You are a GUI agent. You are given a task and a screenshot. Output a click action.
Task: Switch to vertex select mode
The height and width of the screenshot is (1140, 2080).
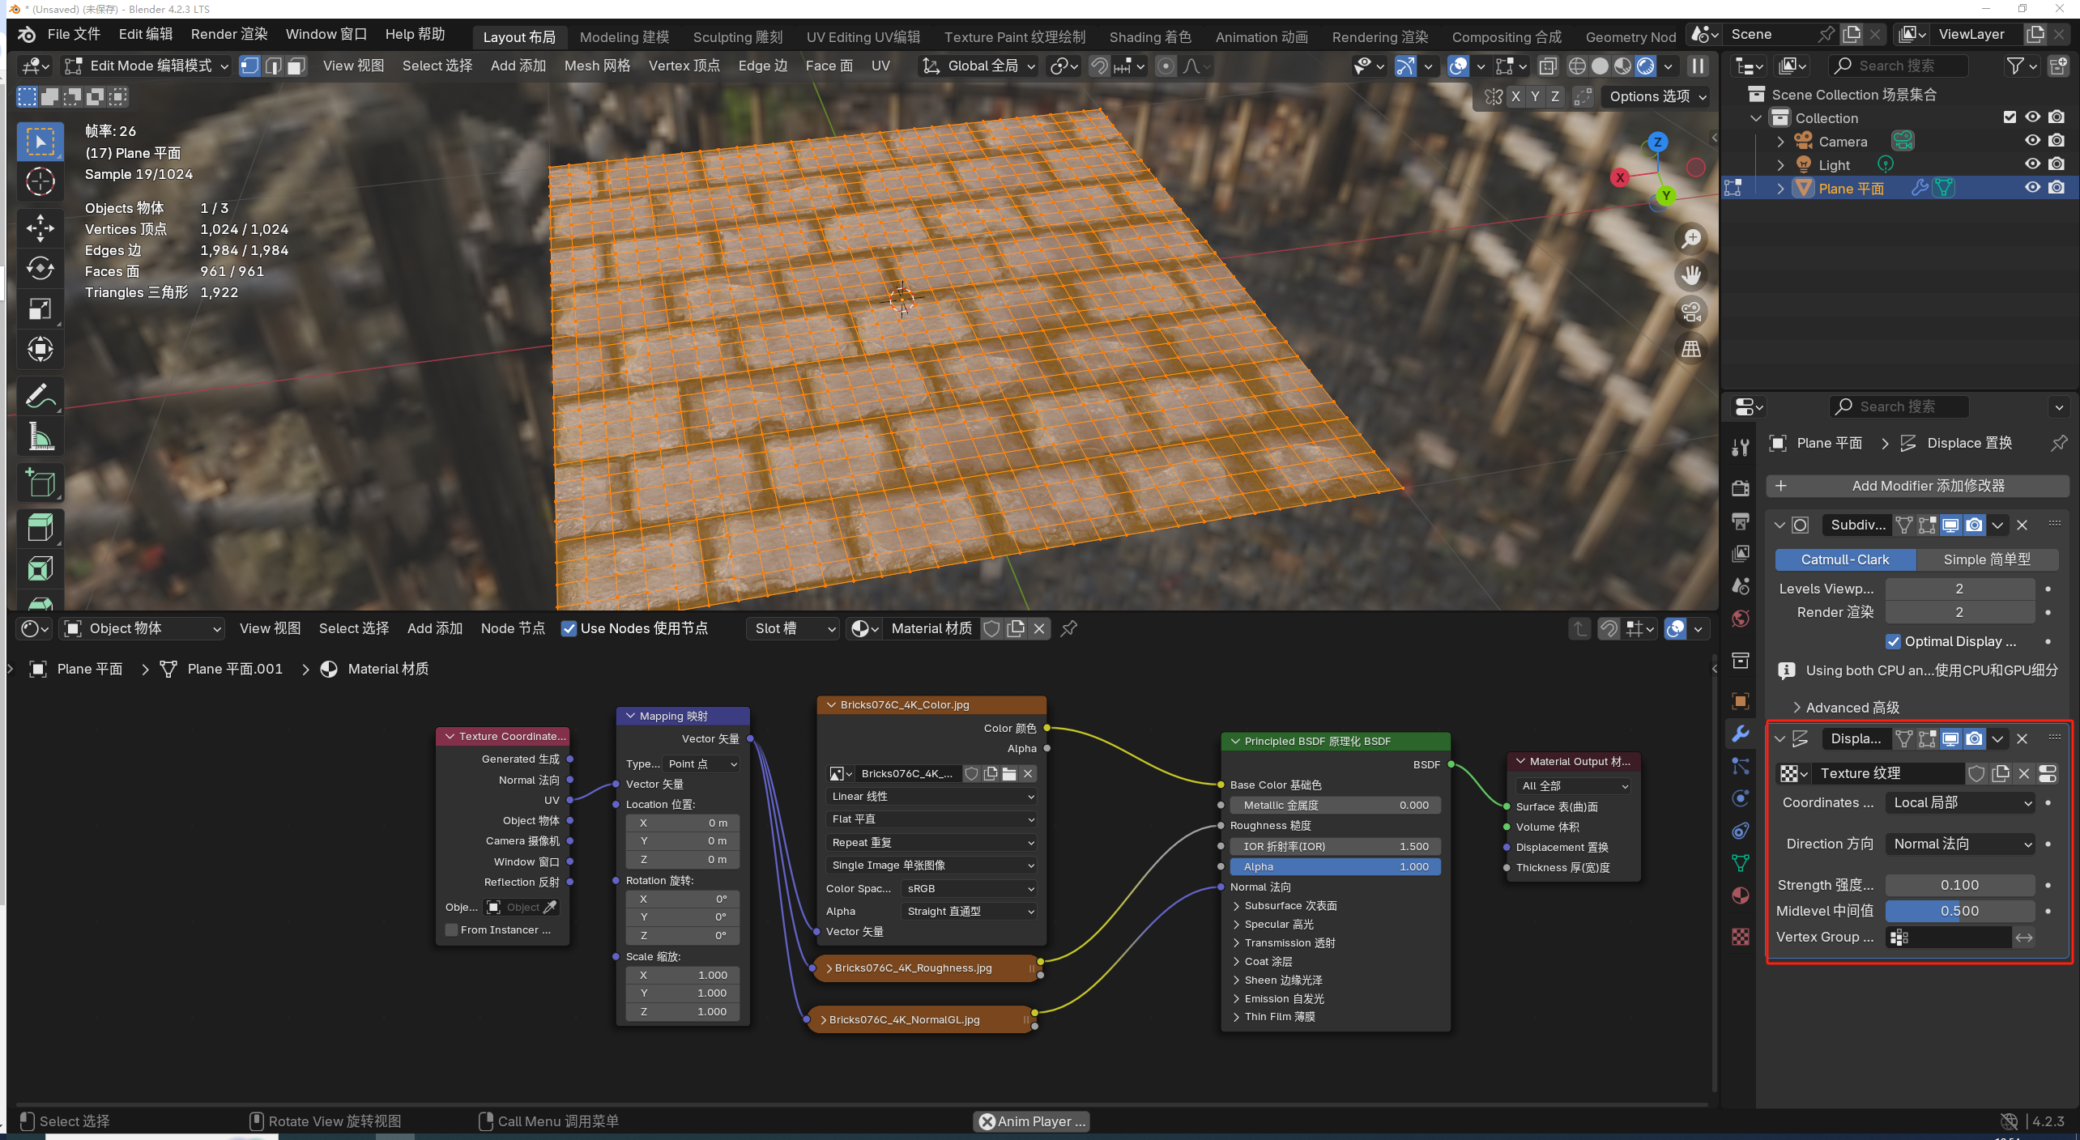click(250, 66)
